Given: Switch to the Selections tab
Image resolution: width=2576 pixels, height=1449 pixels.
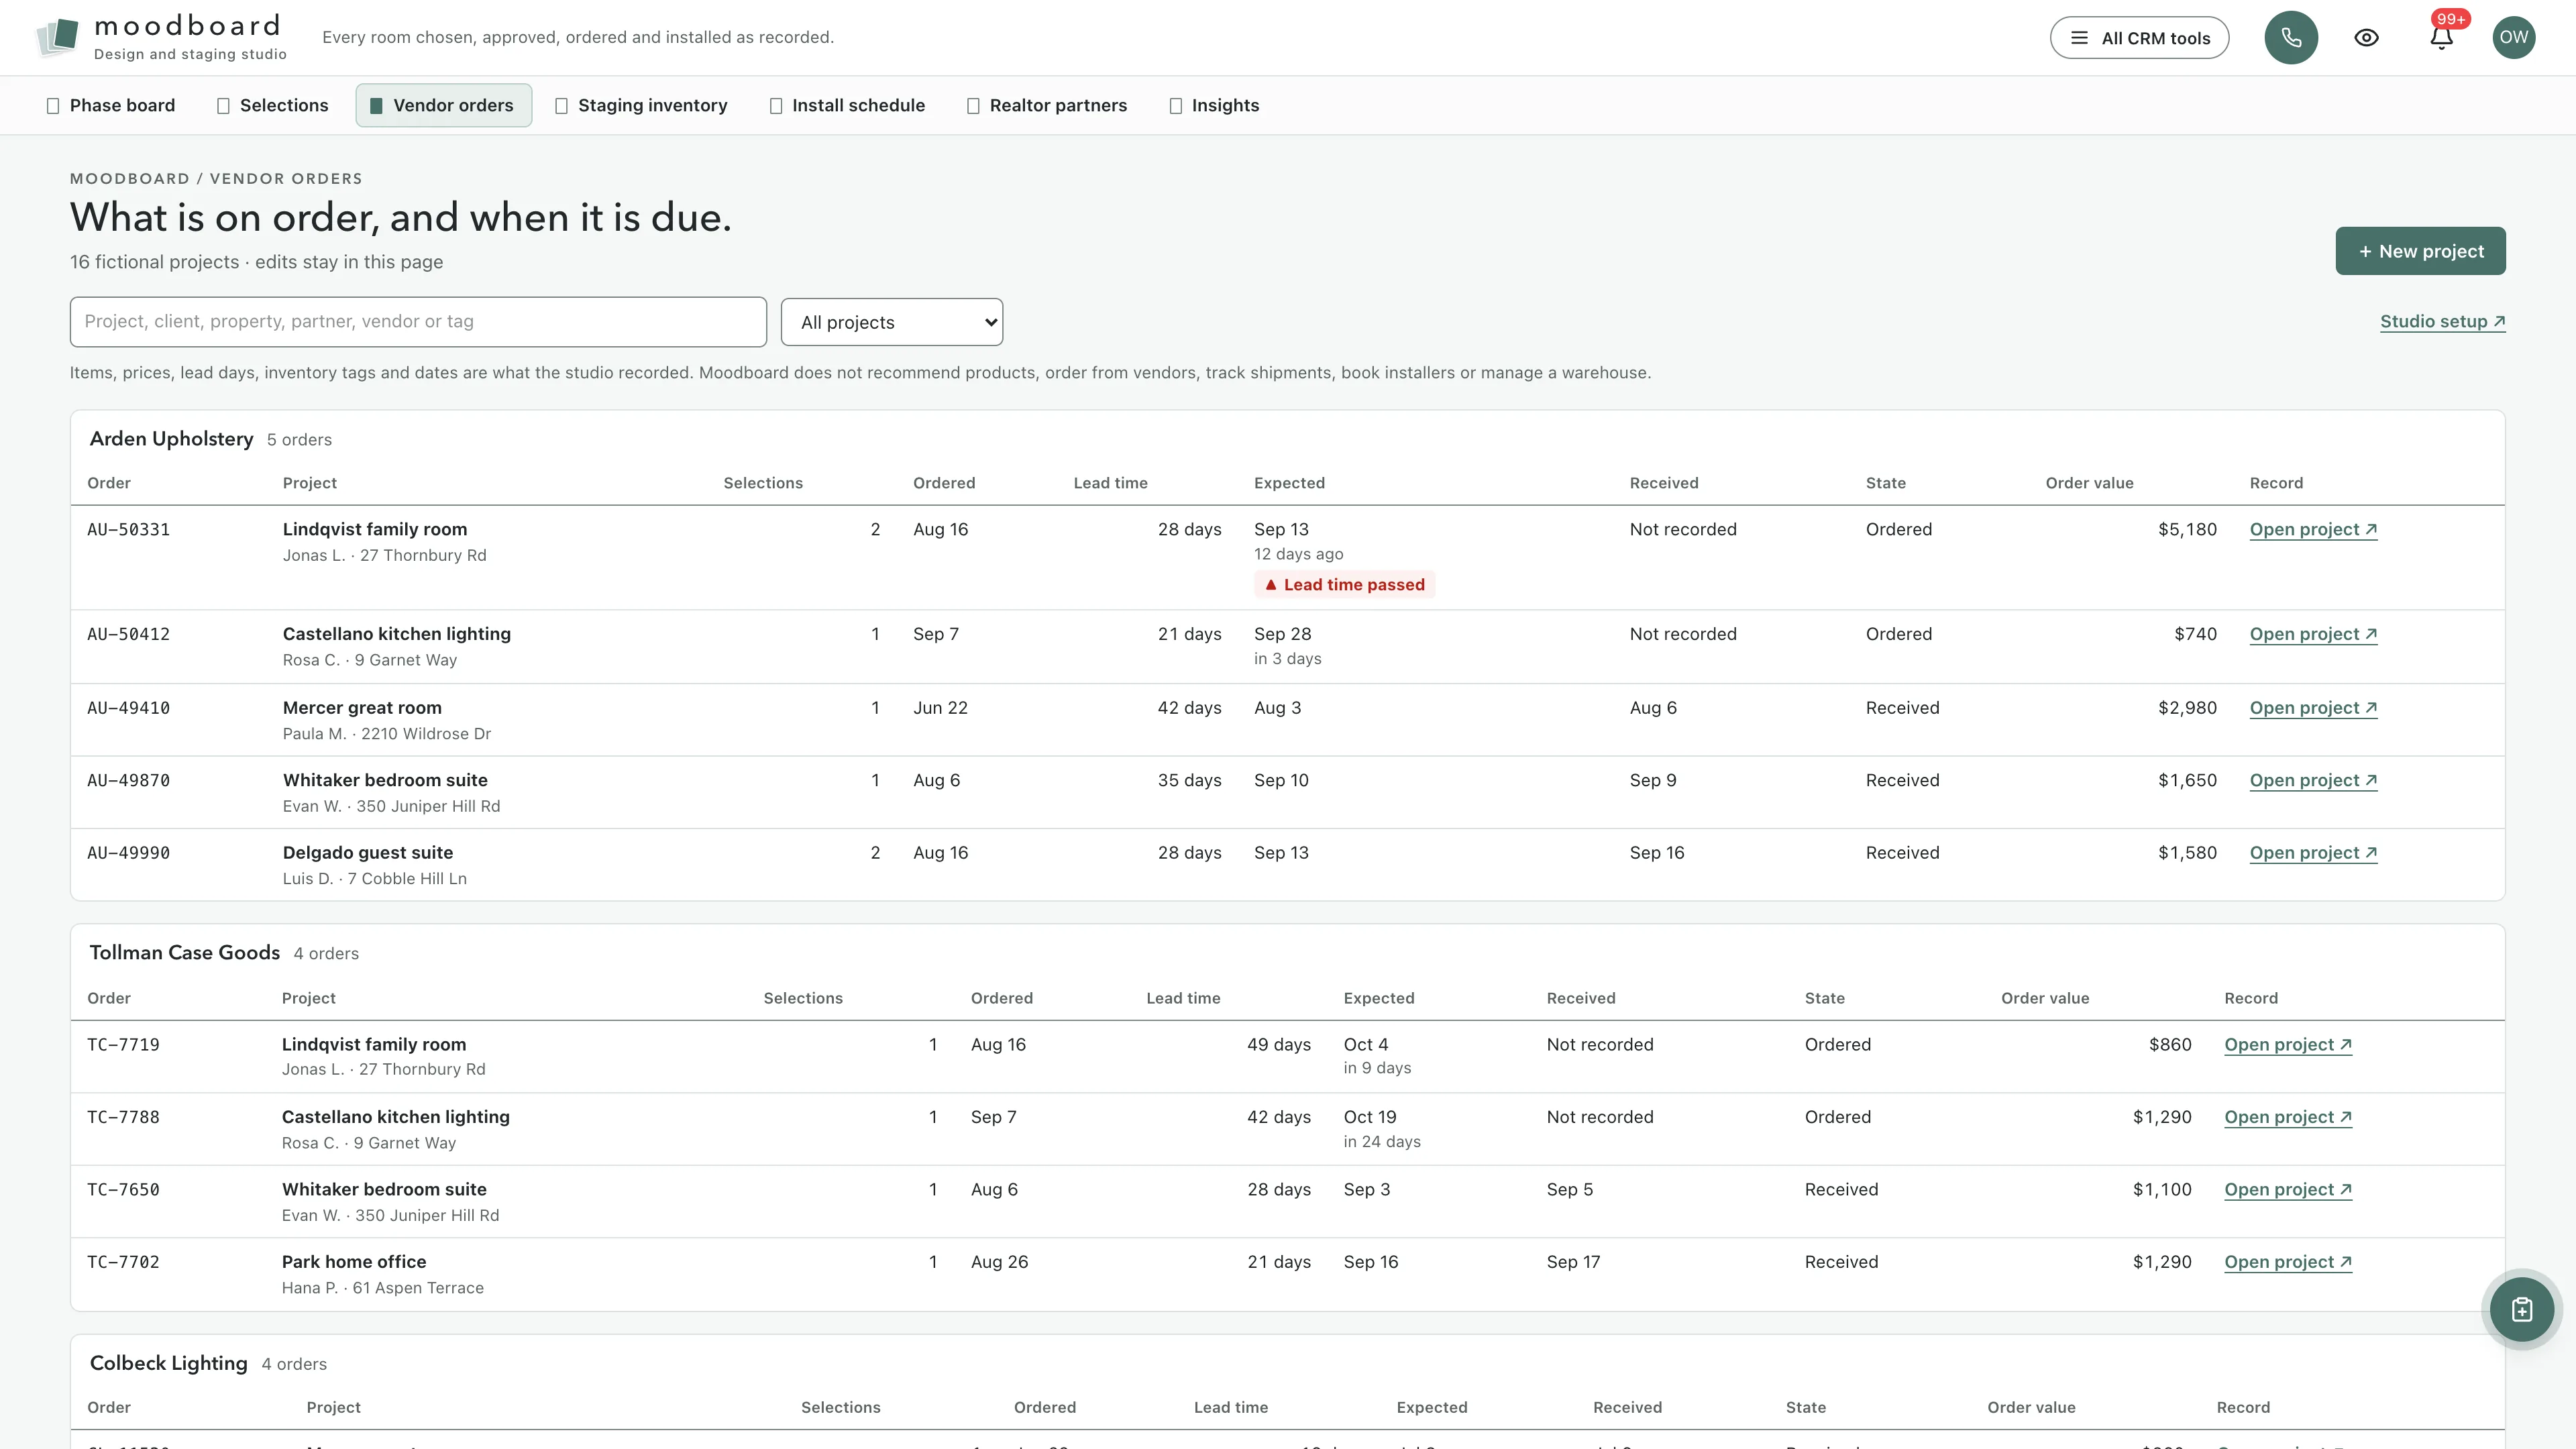Looking at the screenshot, I should point(272,105).
